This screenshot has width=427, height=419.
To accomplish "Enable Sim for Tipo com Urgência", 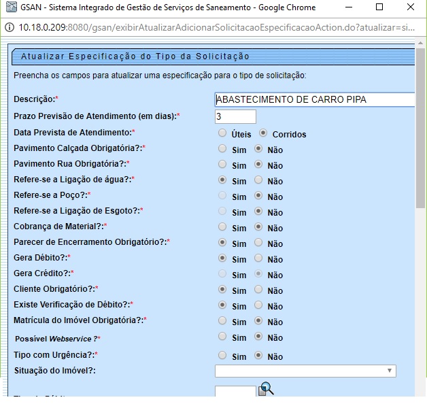I will [222, 355].
